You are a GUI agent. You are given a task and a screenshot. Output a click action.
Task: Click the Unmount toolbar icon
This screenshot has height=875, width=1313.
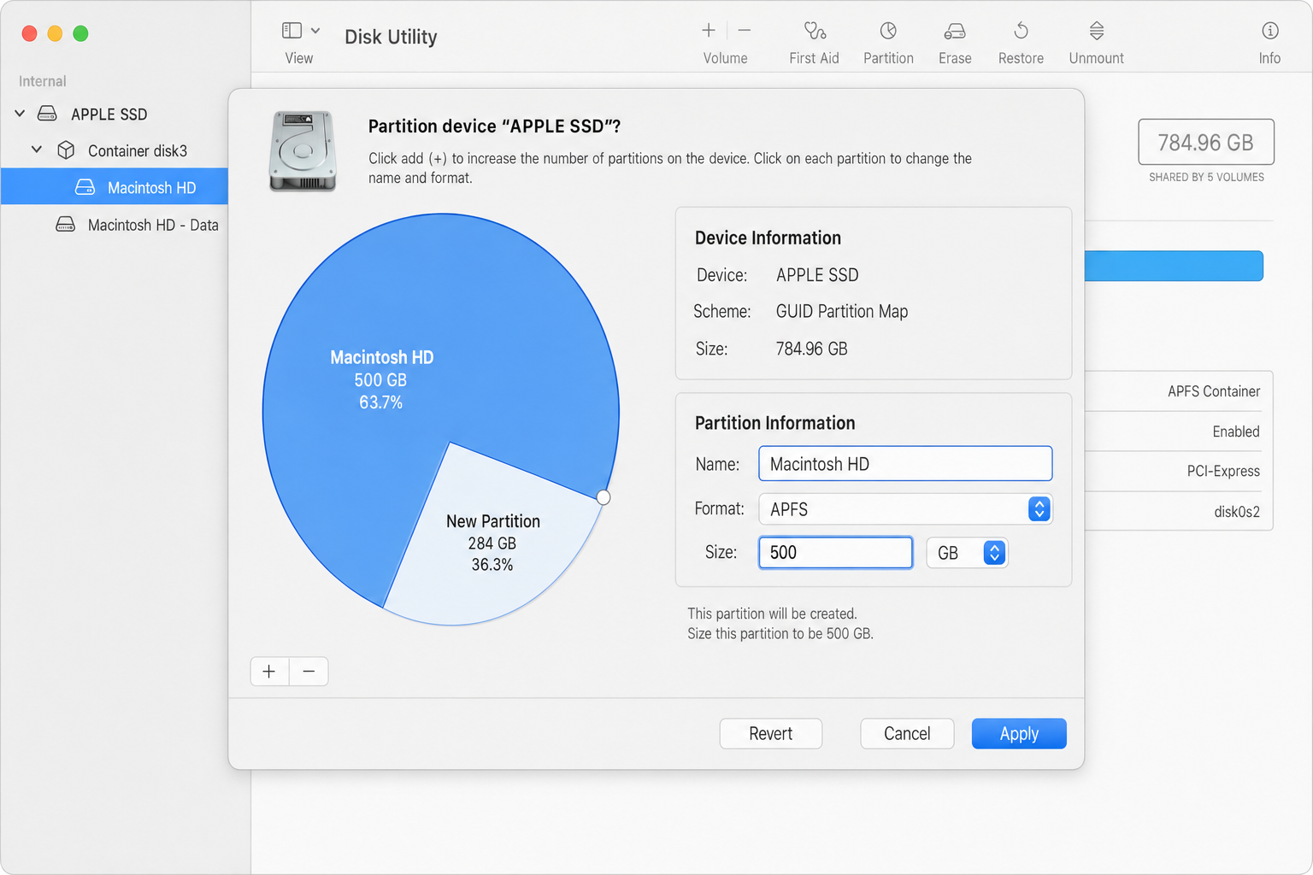coord(1097,32)
